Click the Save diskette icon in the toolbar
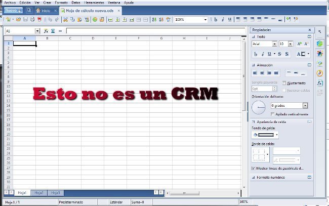 26,20
